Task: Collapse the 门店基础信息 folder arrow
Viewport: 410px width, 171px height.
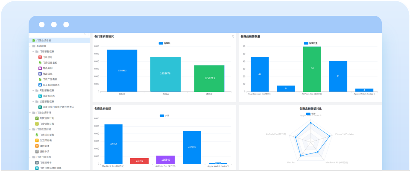Action: (33, 52)
